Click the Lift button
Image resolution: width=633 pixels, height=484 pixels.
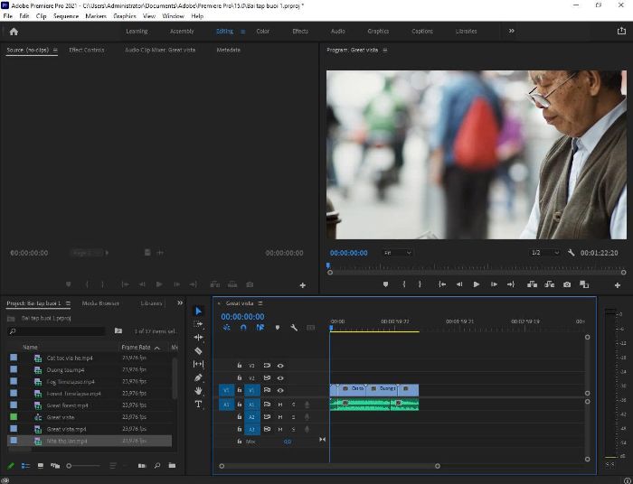(x=532, y=284)
